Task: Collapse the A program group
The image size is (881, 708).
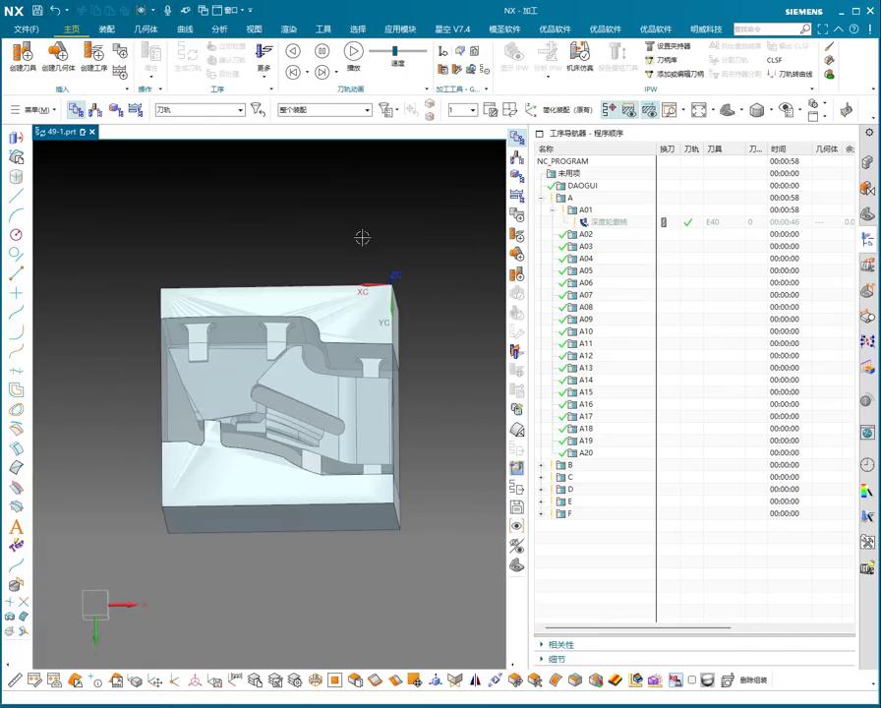Action: [541, 198]
